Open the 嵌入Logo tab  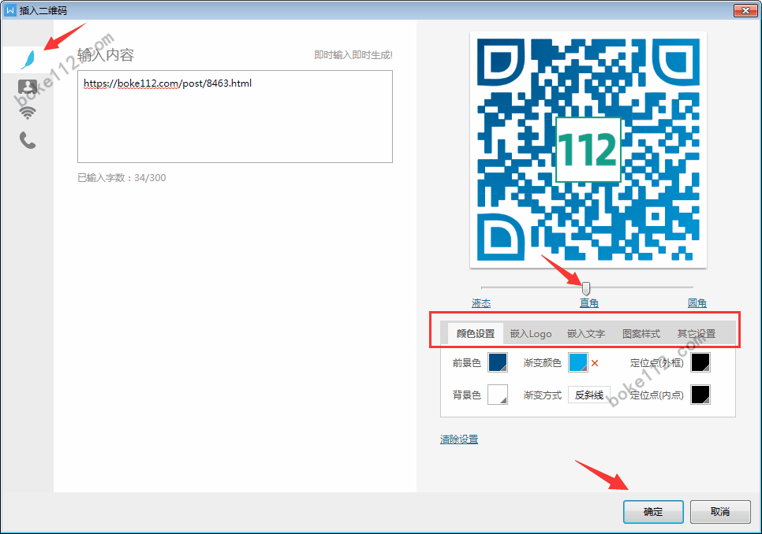point(531,334)
